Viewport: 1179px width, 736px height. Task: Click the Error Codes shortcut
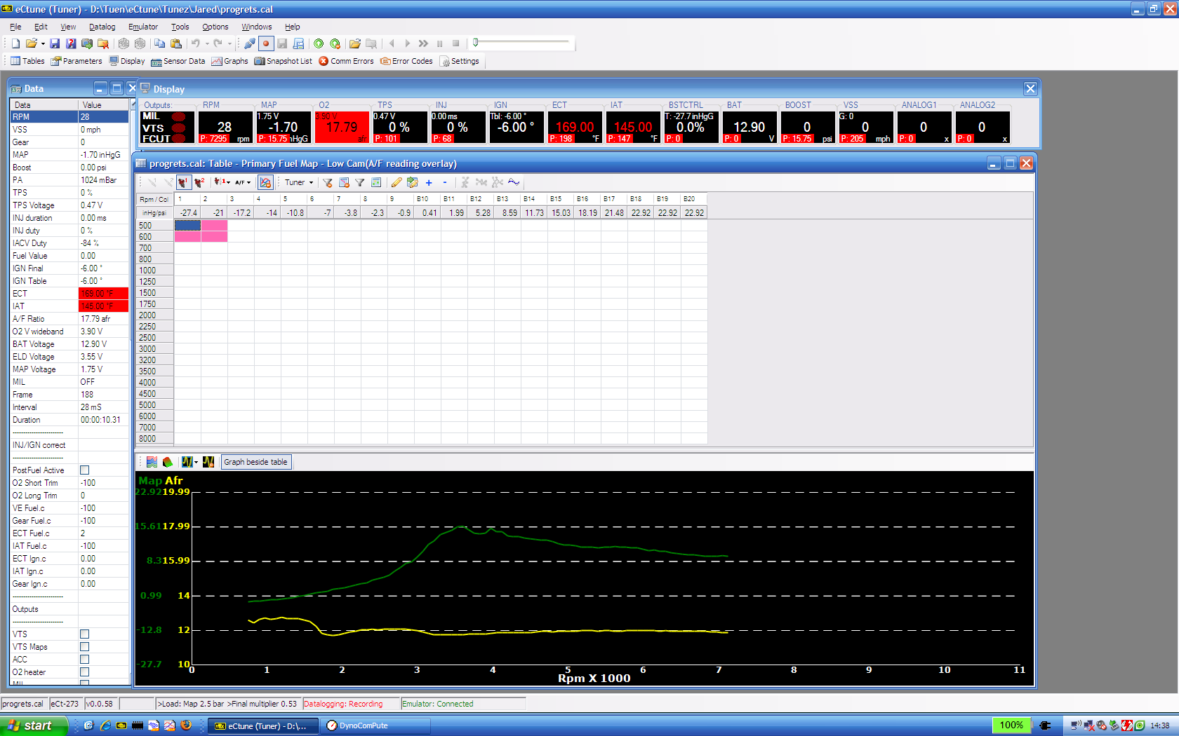(406, 61)
